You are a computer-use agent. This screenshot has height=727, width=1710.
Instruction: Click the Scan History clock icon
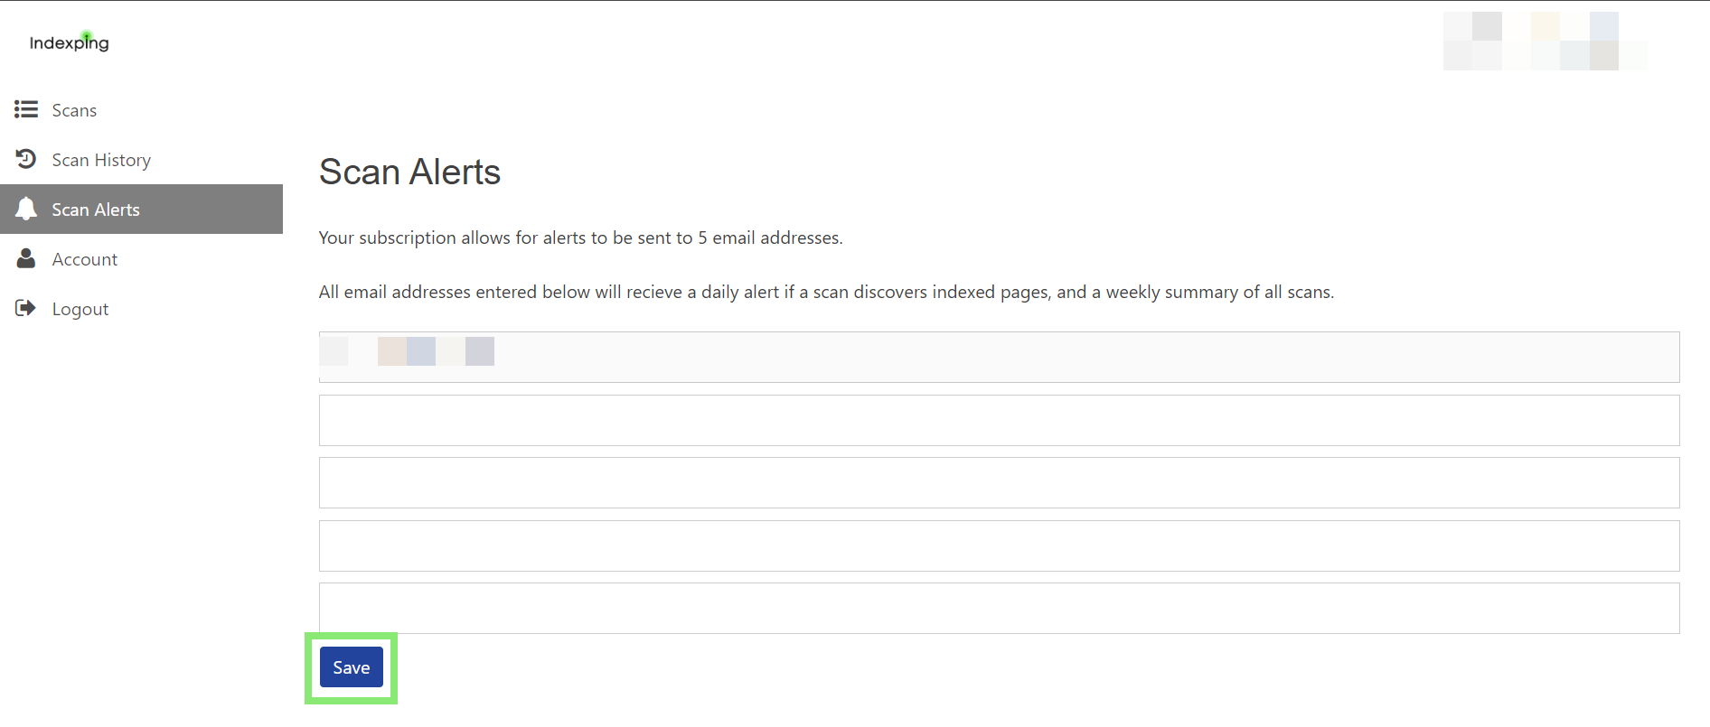tap(26, 159)
